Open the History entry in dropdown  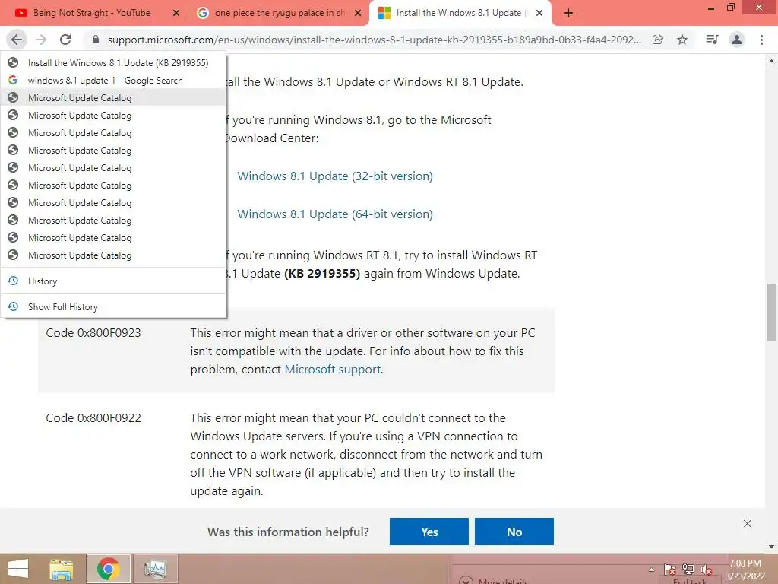coord(114,281)
